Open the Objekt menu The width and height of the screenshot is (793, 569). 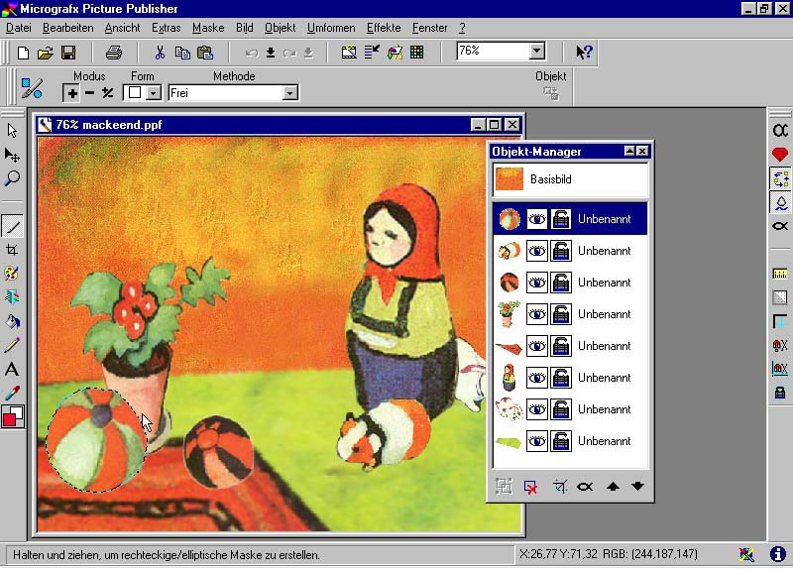coord(280,28)
